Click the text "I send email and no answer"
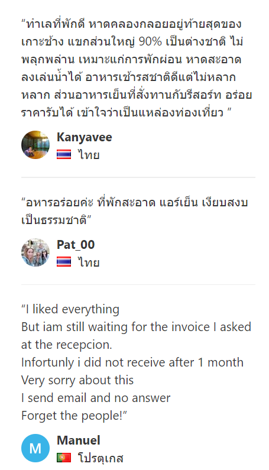269x470 pixels. pyautogui.click(x=96, y=398)
